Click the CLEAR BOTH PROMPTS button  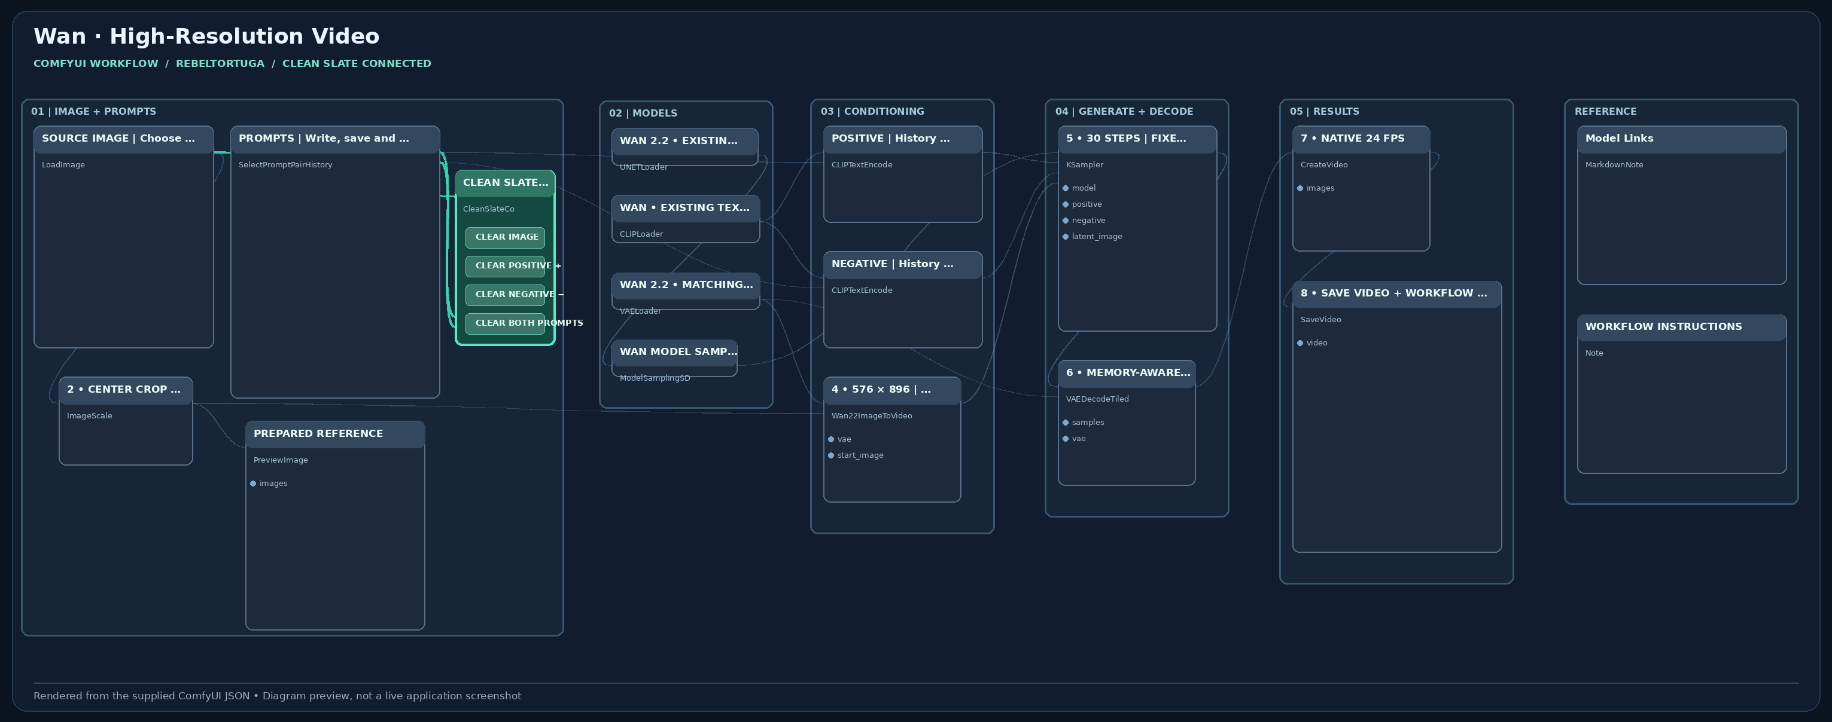505,323
